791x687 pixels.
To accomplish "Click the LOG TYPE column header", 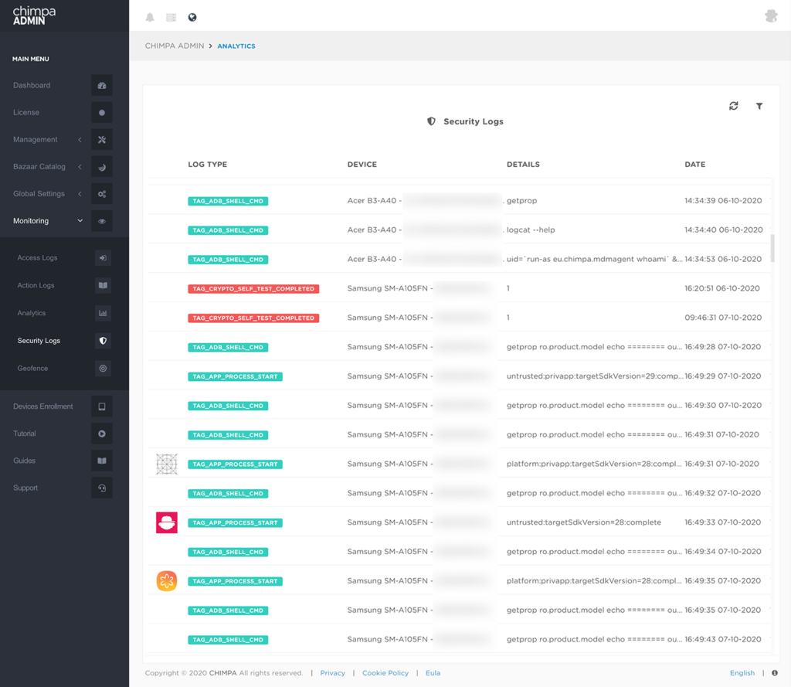I will coord(207,165).
